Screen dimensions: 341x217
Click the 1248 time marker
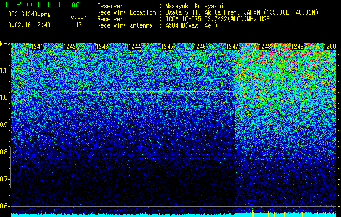(265, 47)
